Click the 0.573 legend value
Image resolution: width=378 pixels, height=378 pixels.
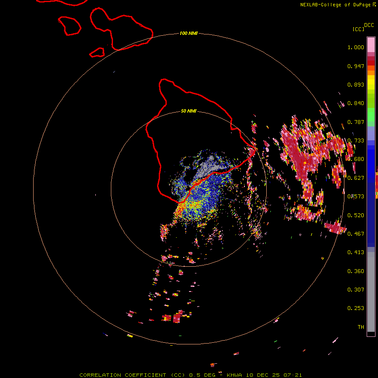click(x=356, y=197)
